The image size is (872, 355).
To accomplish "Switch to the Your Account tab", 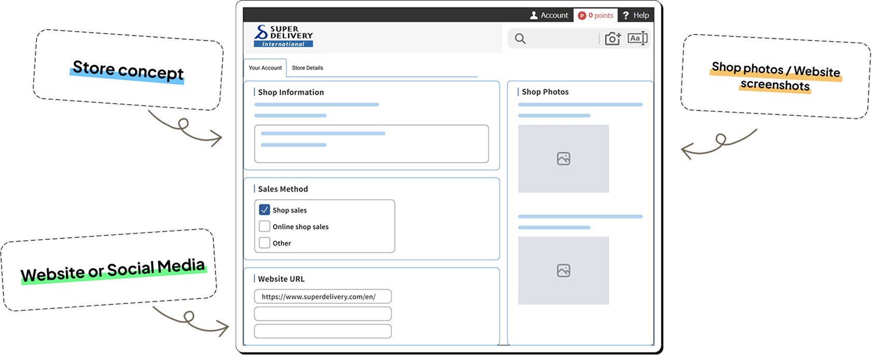I will pyautogui.click(x=265, y=68).
